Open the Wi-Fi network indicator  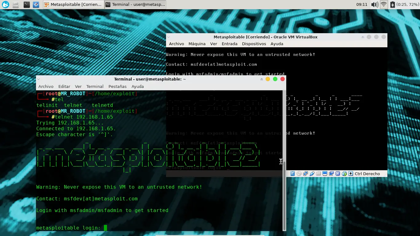click(383, 5)
